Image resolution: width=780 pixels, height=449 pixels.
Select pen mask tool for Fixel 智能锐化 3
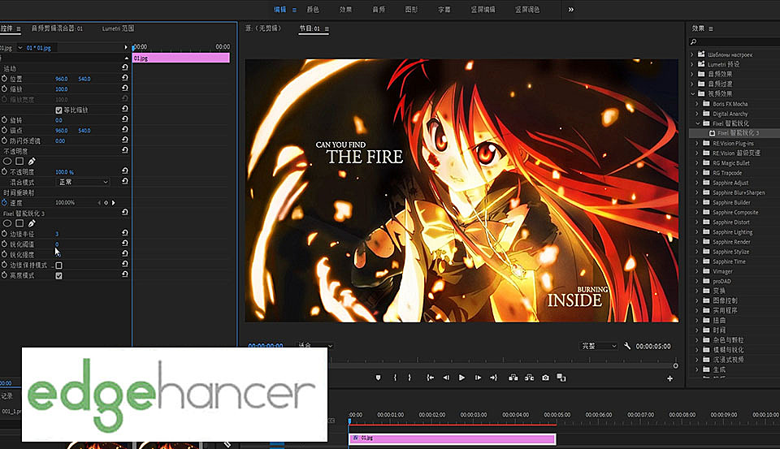coord(32,223)
